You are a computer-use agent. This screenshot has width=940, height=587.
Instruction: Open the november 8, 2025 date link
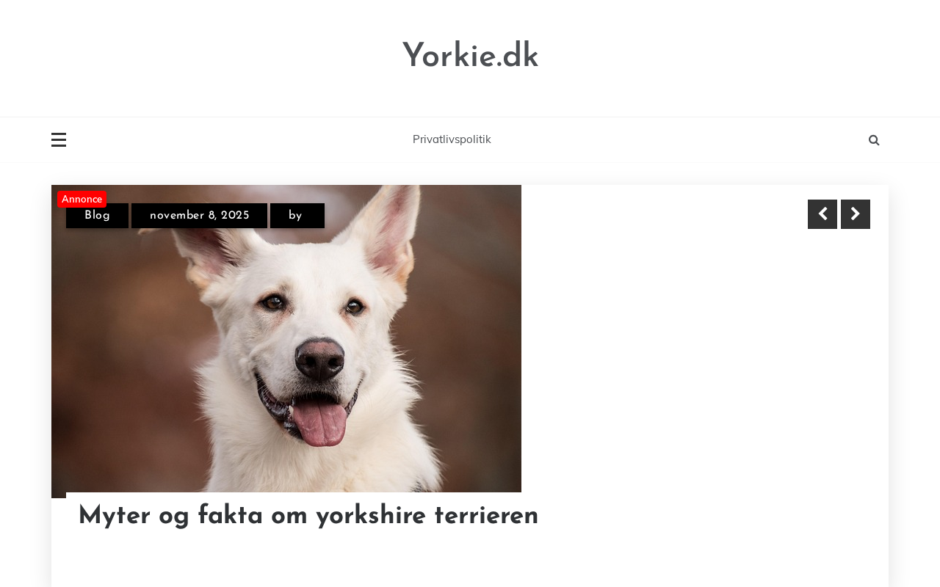tap(199, 216)
